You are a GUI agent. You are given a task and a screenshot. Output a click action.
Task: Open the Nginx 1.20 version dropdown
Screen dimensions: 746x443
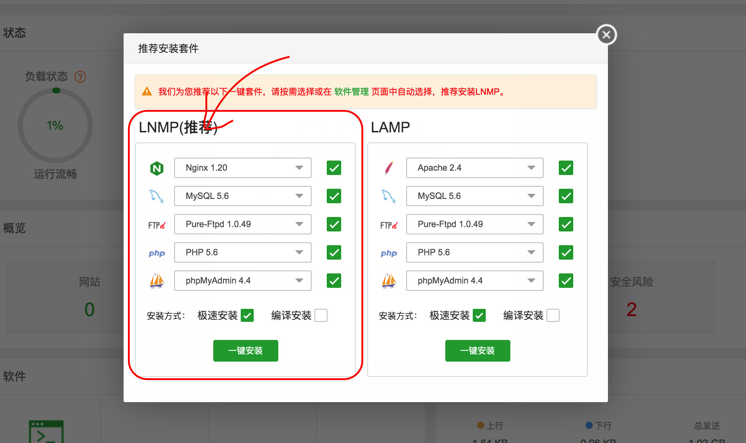tap(243, 168)
